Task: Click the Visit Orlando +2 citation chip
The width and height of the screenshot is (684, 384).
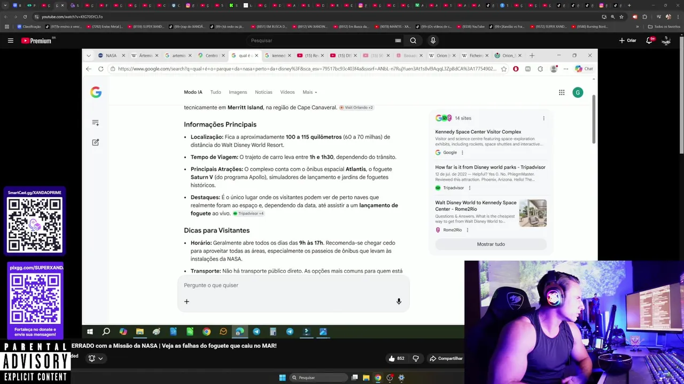Action: click(356, 108)
